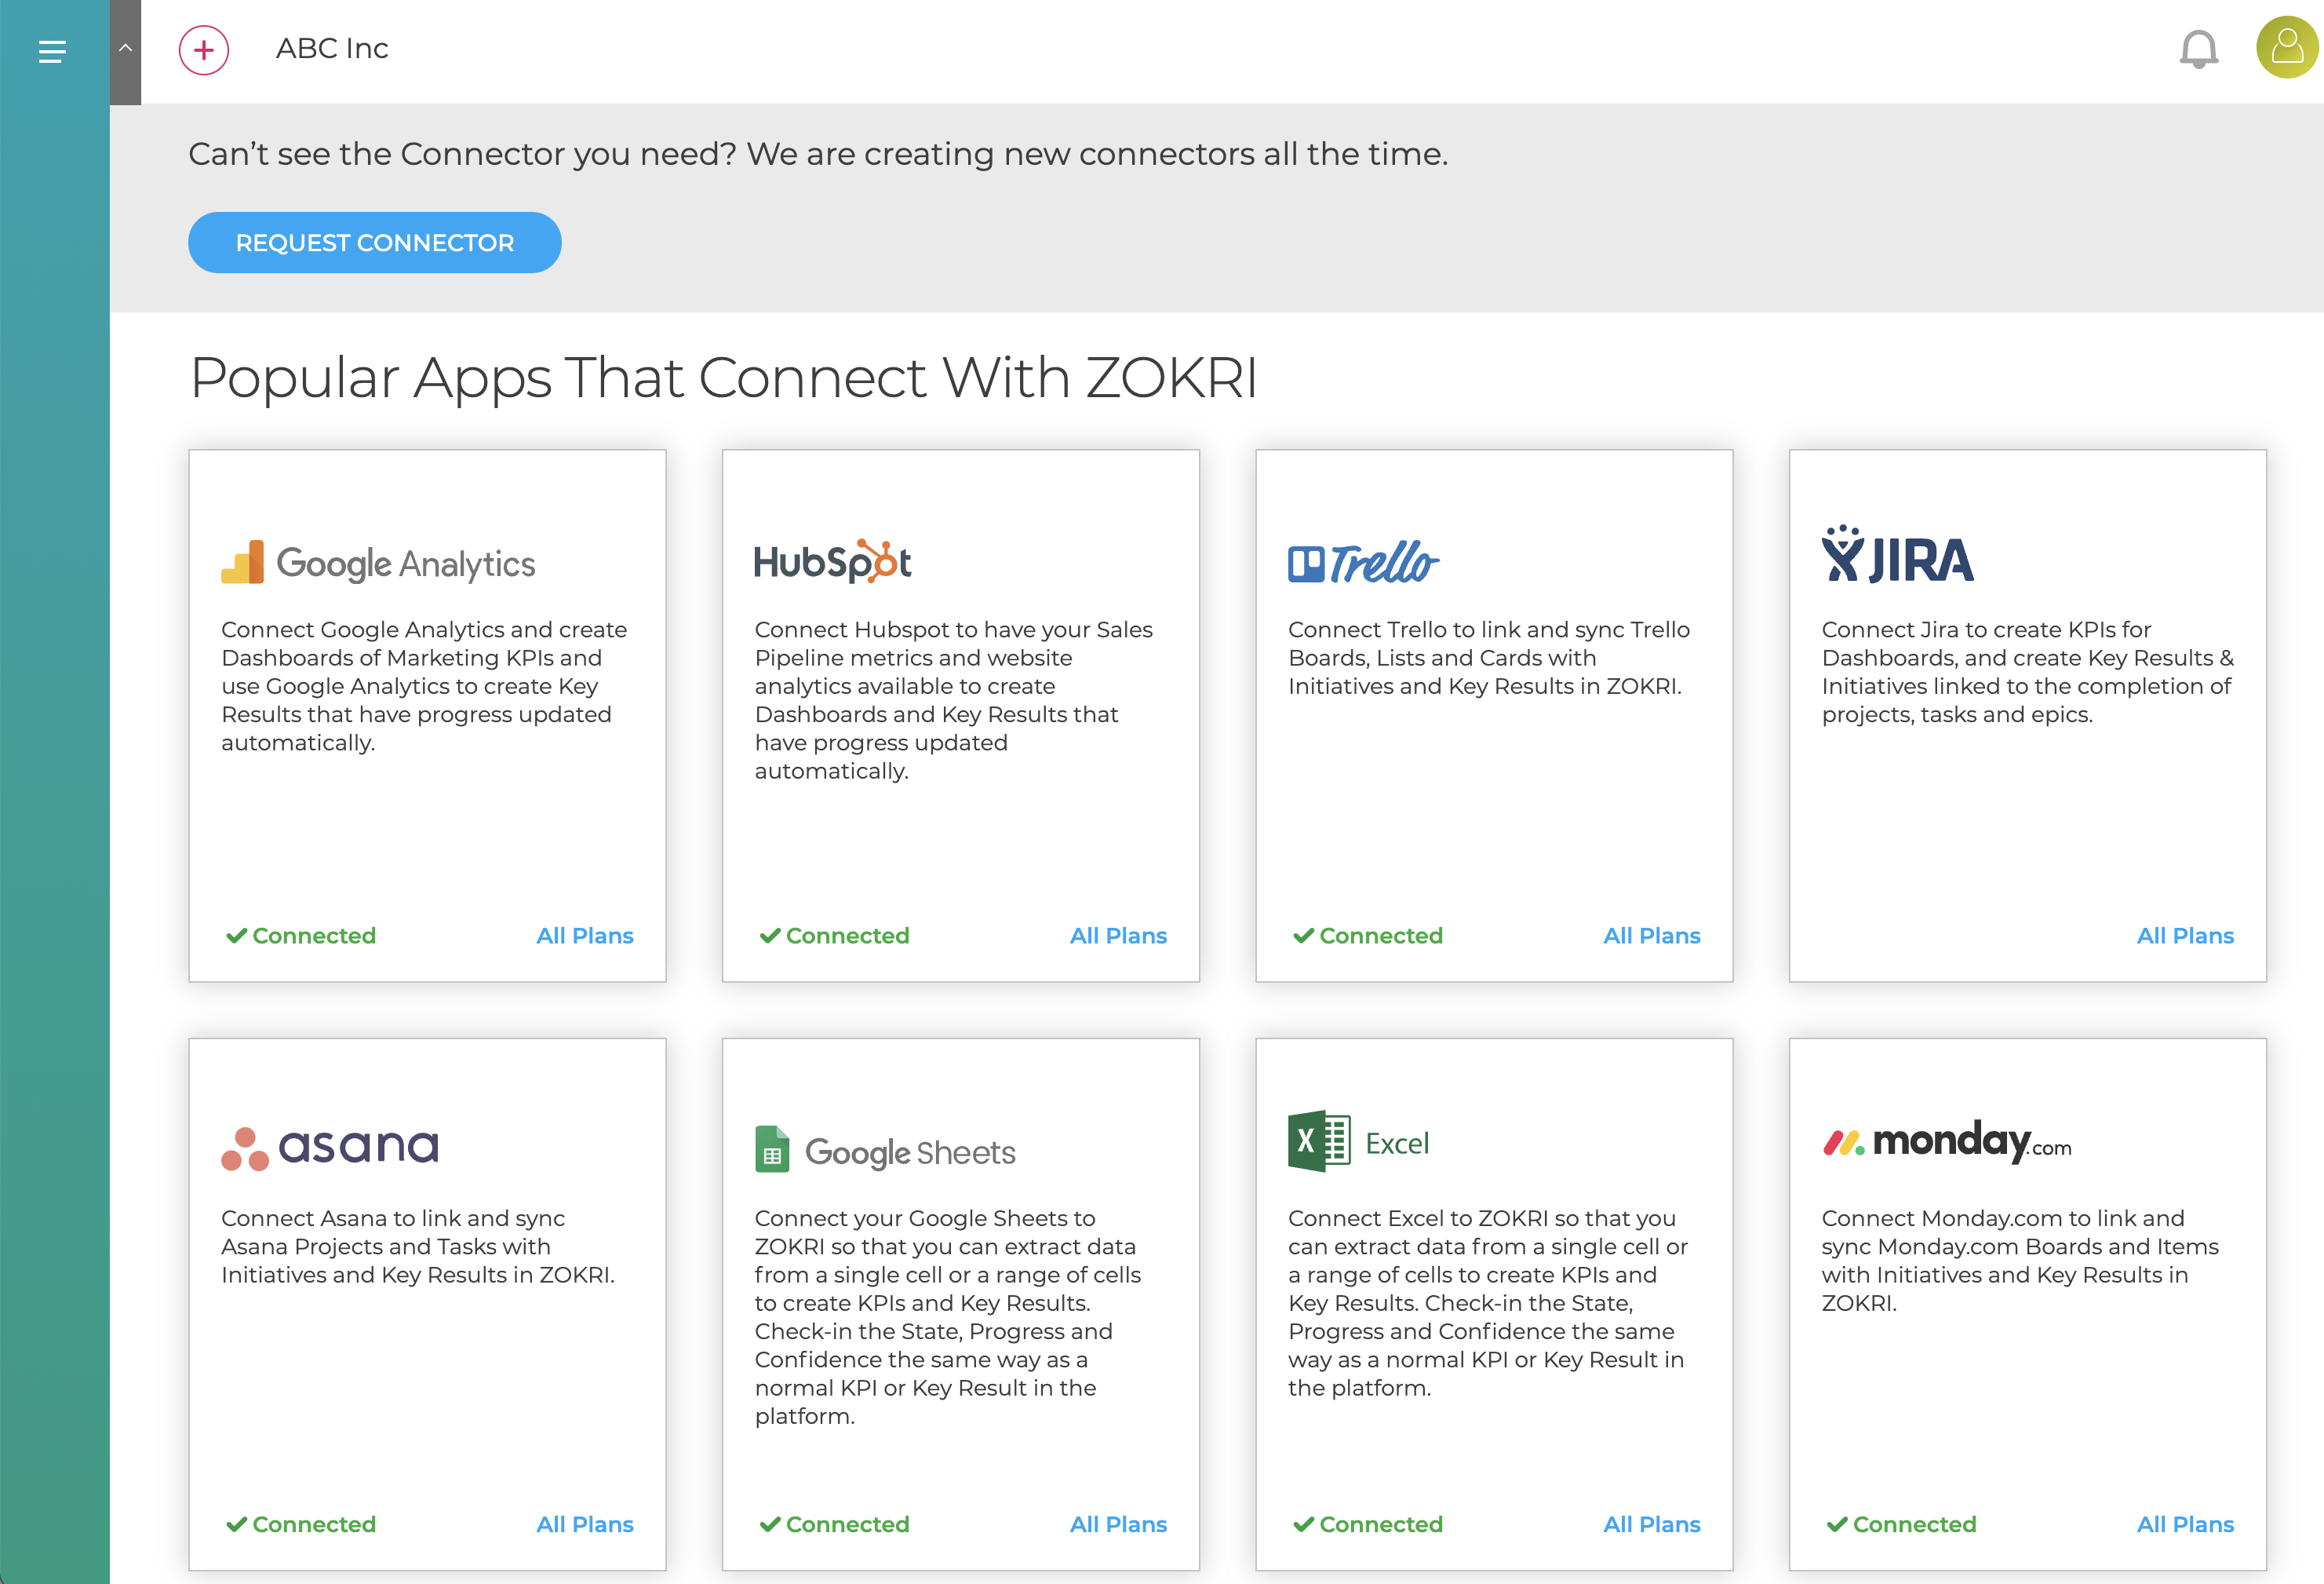
Task: Open All Plans link on HubSpot card
Action: click(x=1118, y=936)
